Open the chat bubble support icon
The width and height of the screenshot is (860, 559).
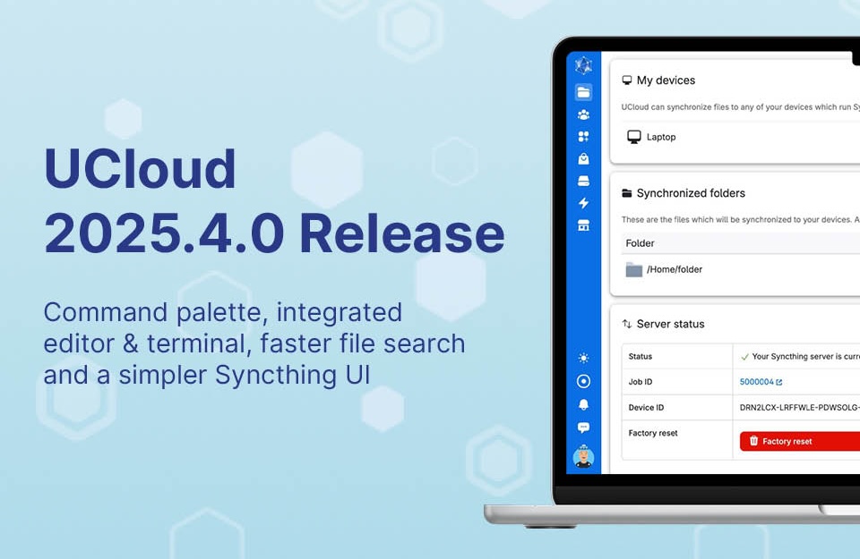[x=583, y=427]
